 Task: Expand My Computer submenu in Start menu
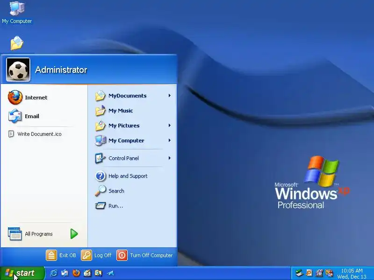pos(133,140)
